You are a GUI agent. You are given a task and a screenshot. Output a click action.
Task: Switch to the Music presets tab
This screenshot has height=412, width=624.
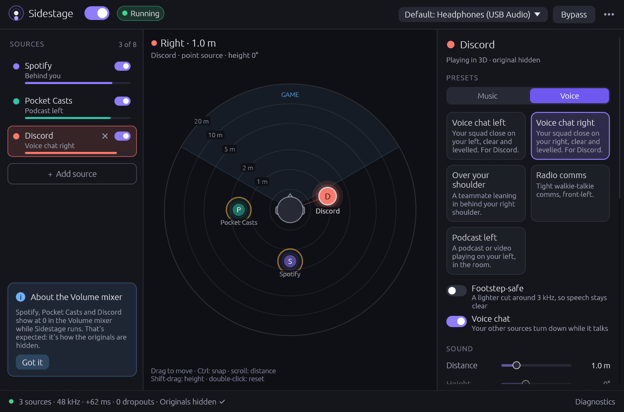pos(488,96)
